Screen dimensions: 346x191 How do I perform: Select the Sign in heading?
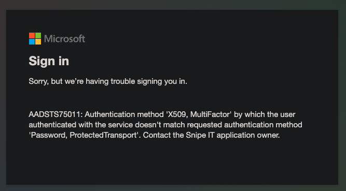(x=49, y=61)
